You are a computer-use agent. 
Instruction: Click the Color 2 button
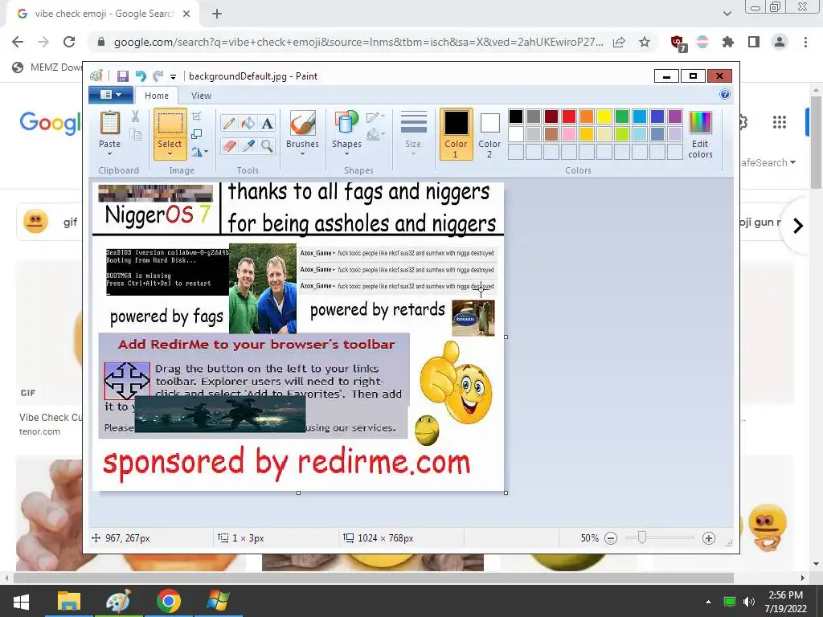(x=489, y=134)
